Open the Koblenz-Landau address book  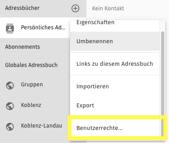pyautogui.click(x=42, y=126)
